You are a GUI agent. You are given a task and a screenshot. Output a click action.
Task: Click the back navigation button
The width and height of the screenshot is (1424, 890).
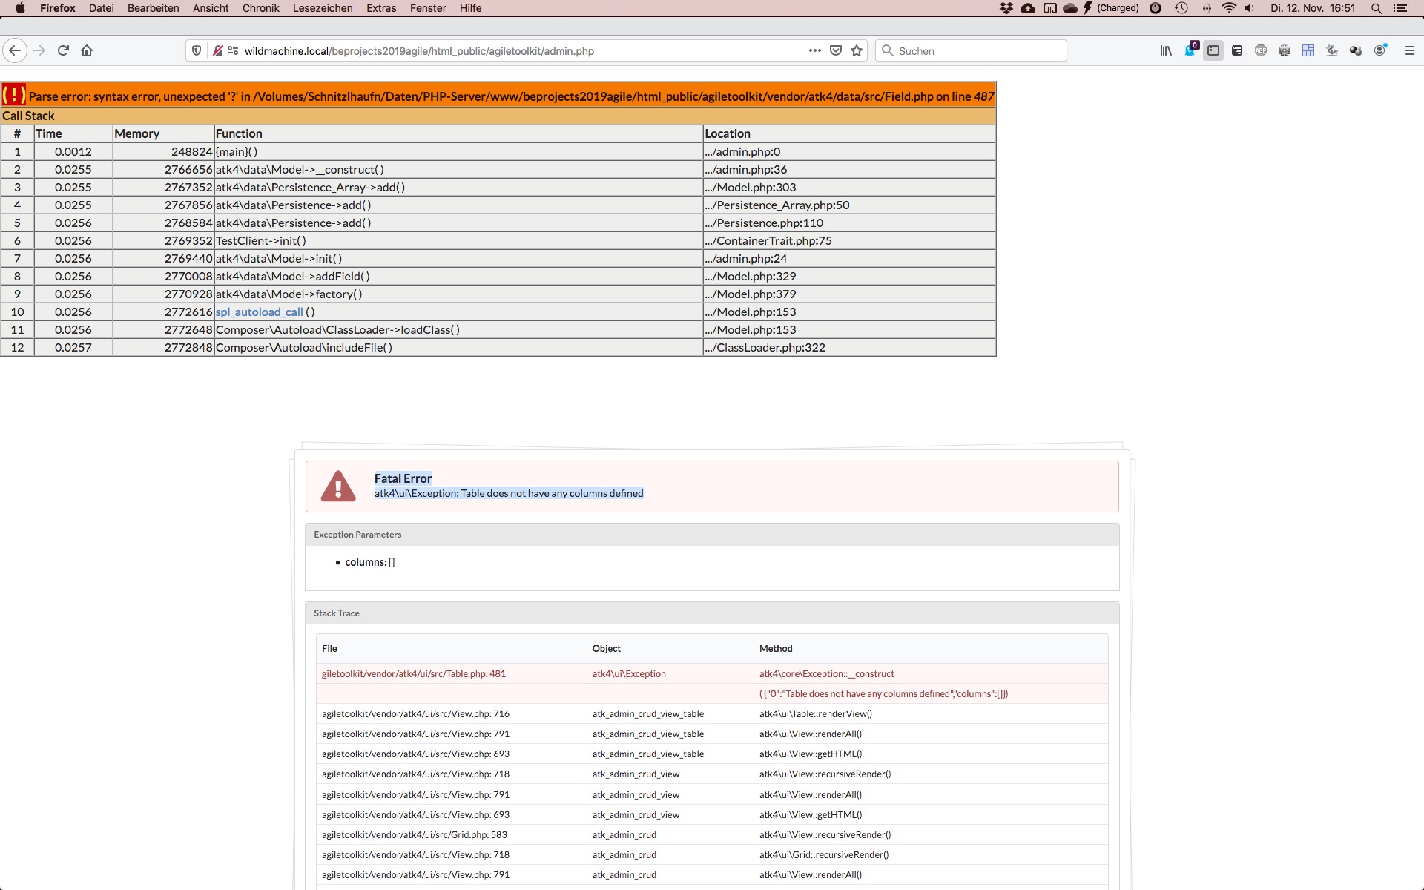tap(14, 50)
